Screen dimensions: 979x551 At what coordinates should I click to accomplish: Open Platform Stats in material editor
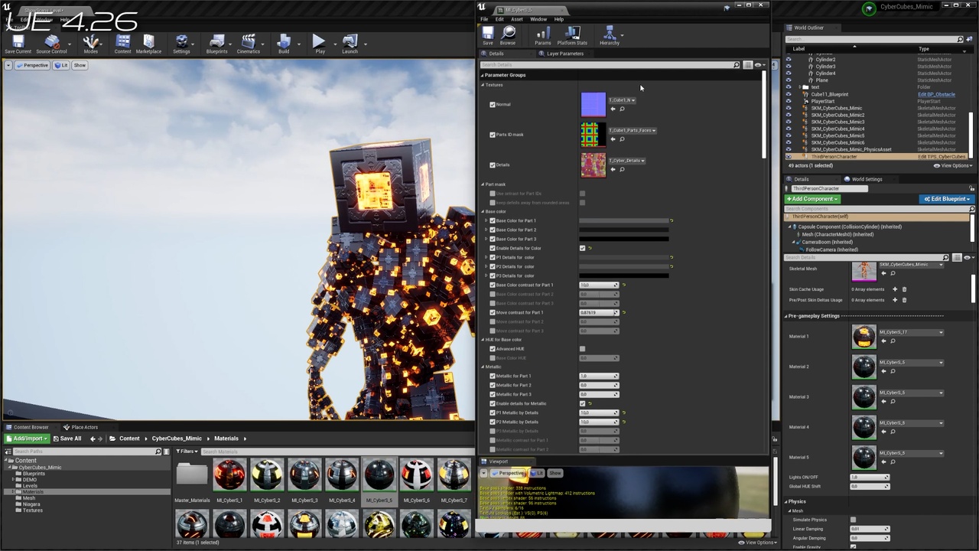point(572,36)
